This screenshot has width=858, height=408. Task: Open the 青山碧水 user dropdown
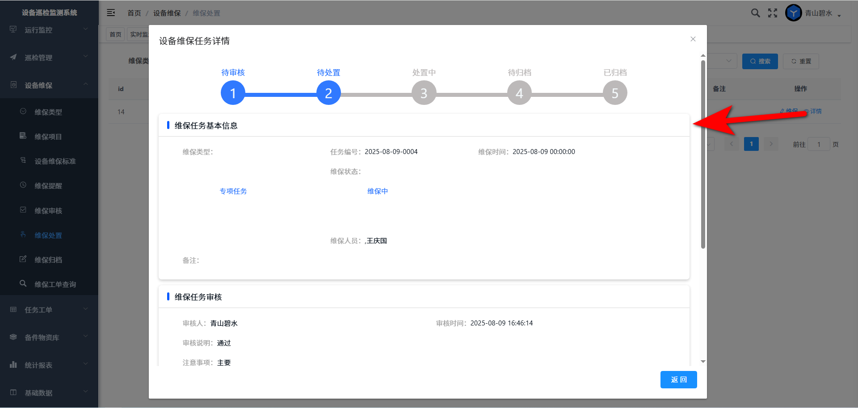tap(823, 13)
